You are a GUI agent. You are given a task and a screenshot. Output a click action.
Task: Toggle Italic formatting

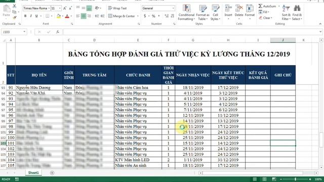click(x=31, y=16)
